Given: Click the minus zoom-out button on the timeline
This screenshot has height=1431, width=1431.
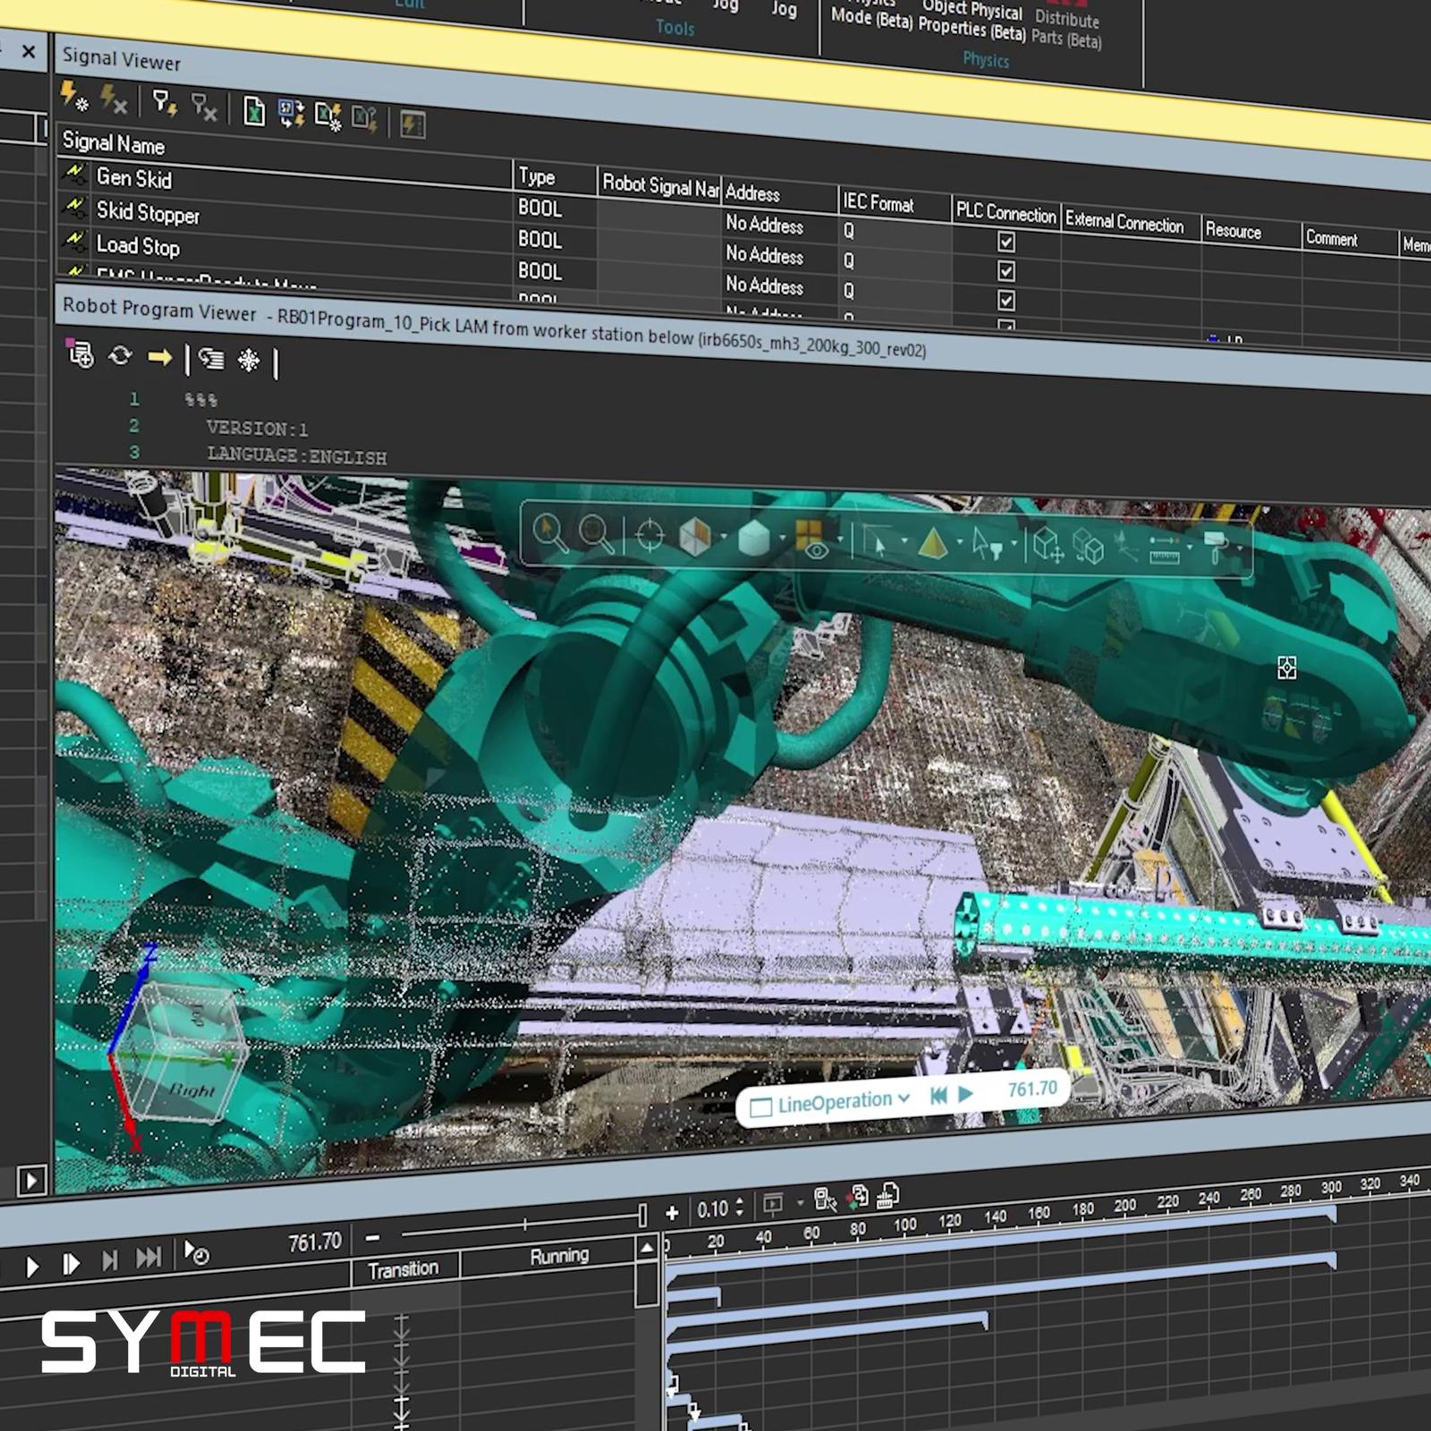Looking at the screenshot, I should 373,1237.
